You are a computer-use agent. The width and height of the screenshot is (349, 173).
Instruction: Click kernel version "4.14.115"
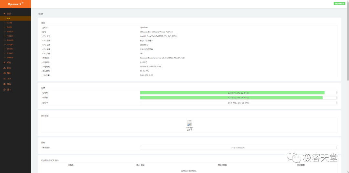144,62
